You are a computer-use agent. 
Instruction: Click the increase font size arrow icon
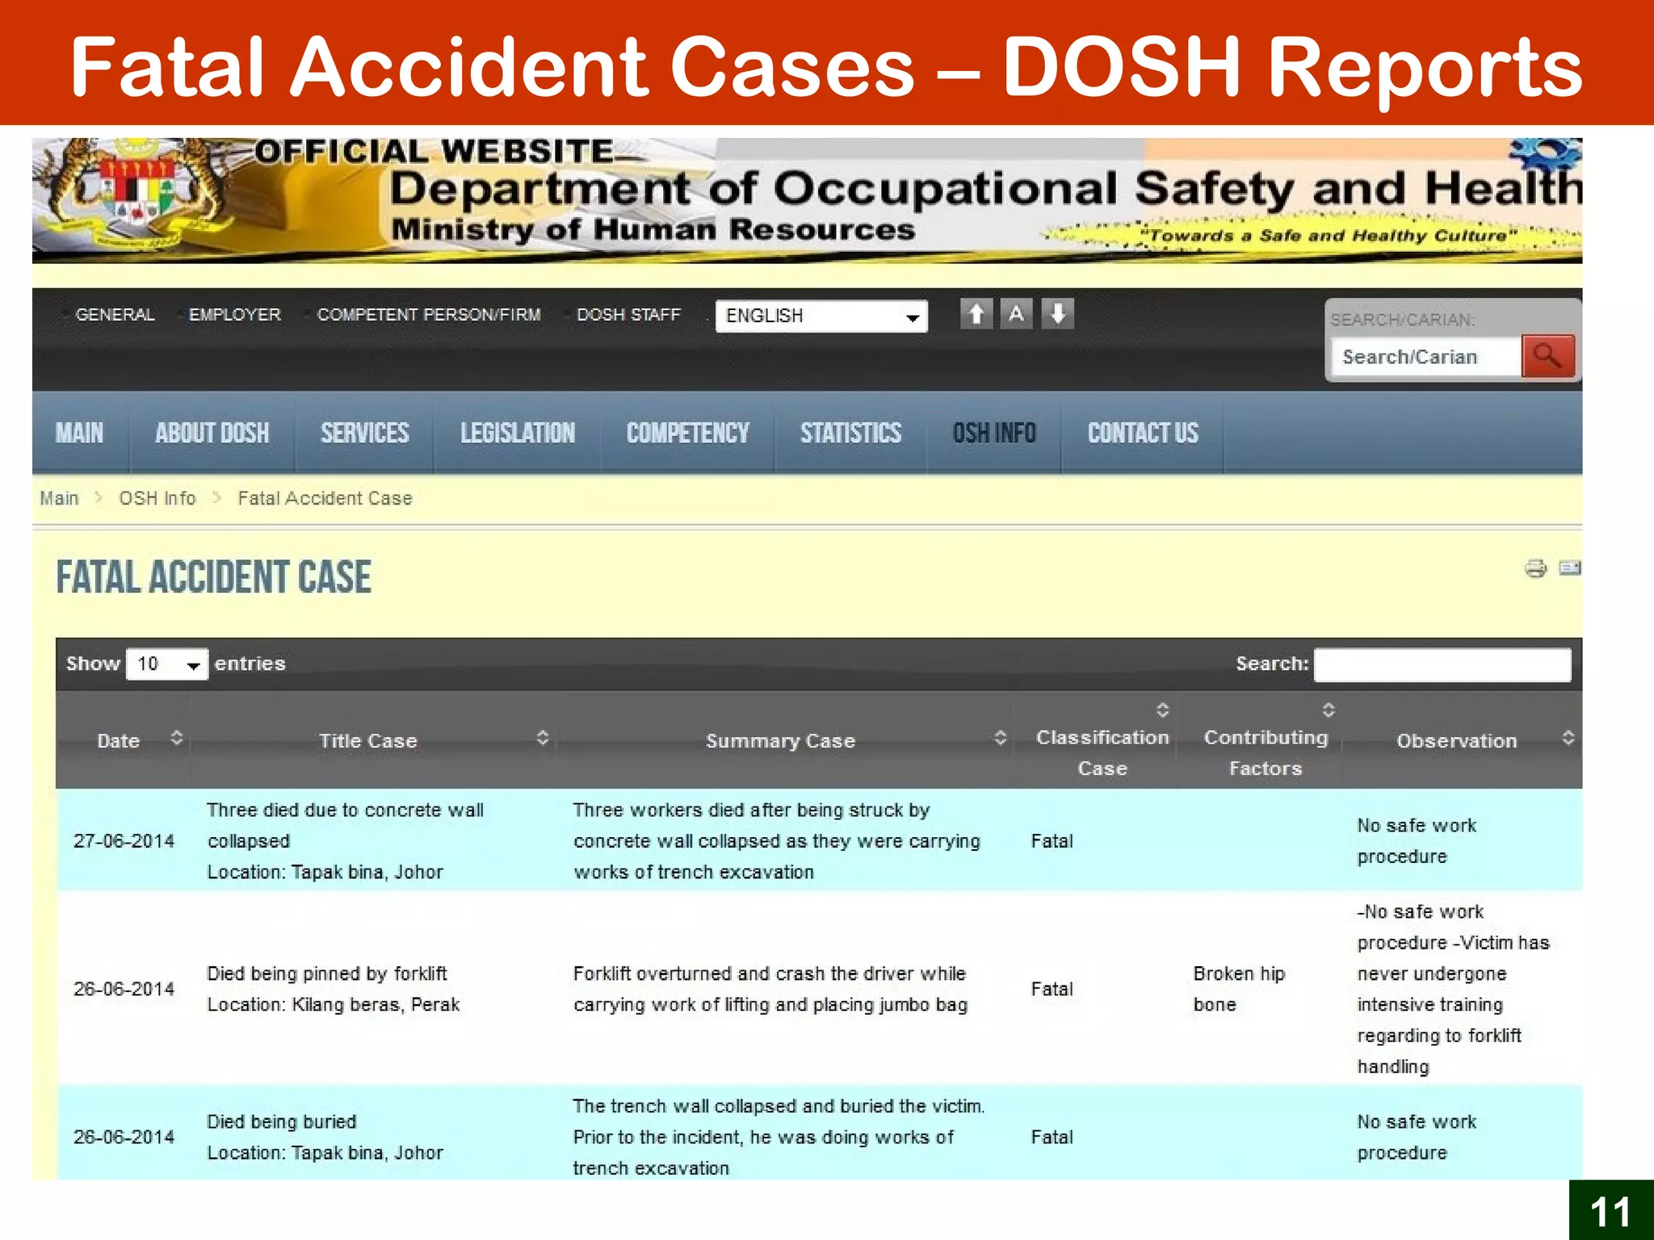point(976,313)
